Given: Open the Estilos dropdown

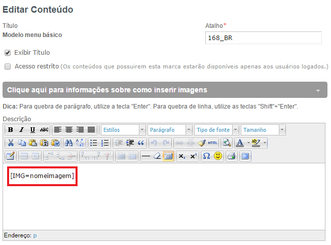Looking at the screenshot, I should pyautogui.click(x=123, y=130).
